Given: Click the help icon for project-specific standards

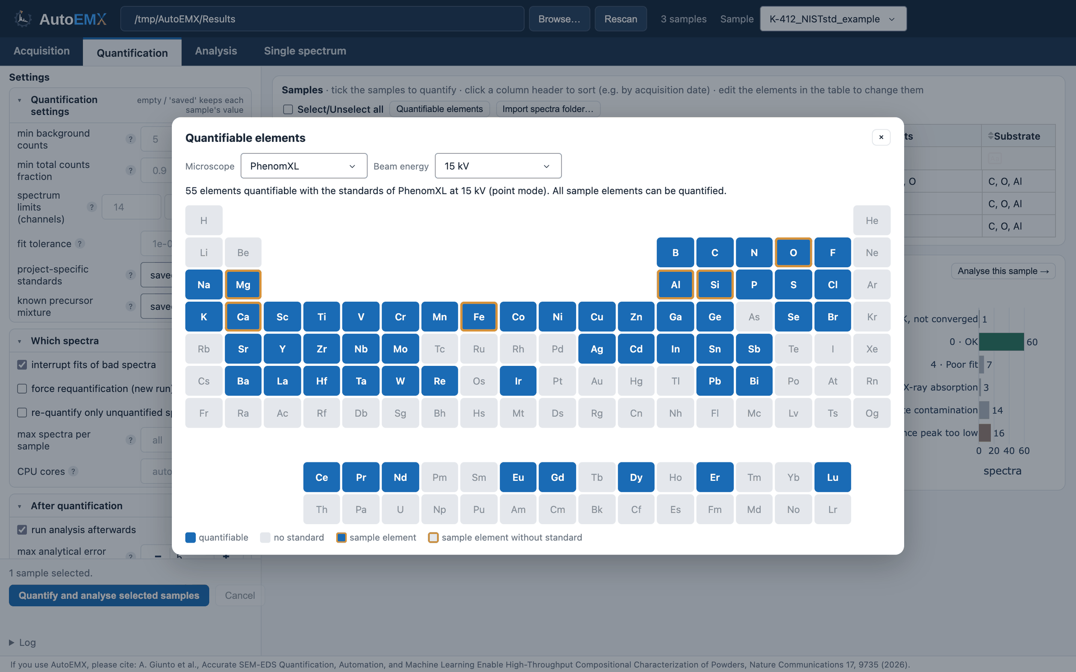Looking at the screenshot, I should [131, 275].
